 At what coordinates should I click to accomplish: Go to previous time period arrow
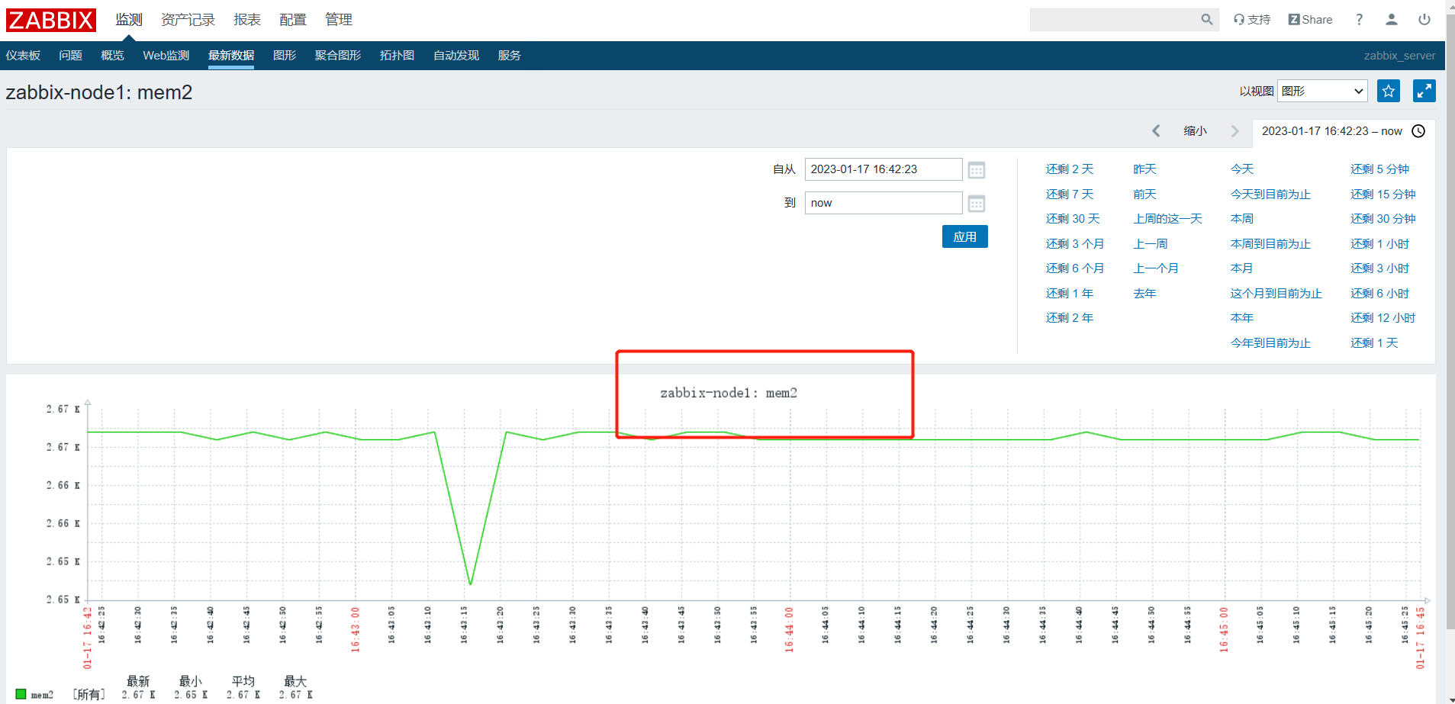pos(1156,131)
